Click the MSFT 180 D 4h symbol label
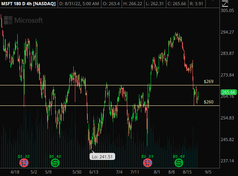 29,4
